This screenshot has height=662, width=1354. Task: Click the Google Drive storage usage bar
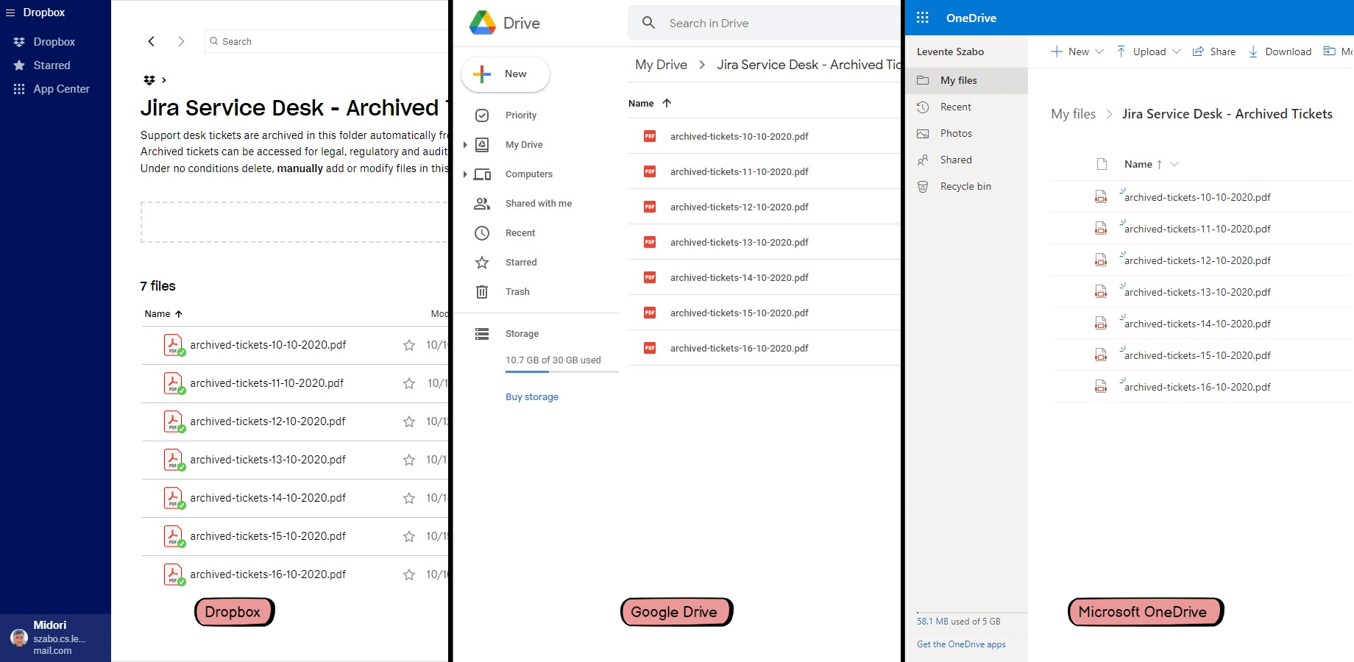click(x=561, y=373)
